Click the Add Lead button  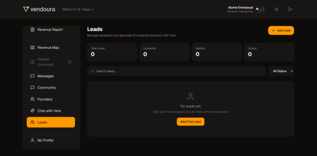point(281,30)
